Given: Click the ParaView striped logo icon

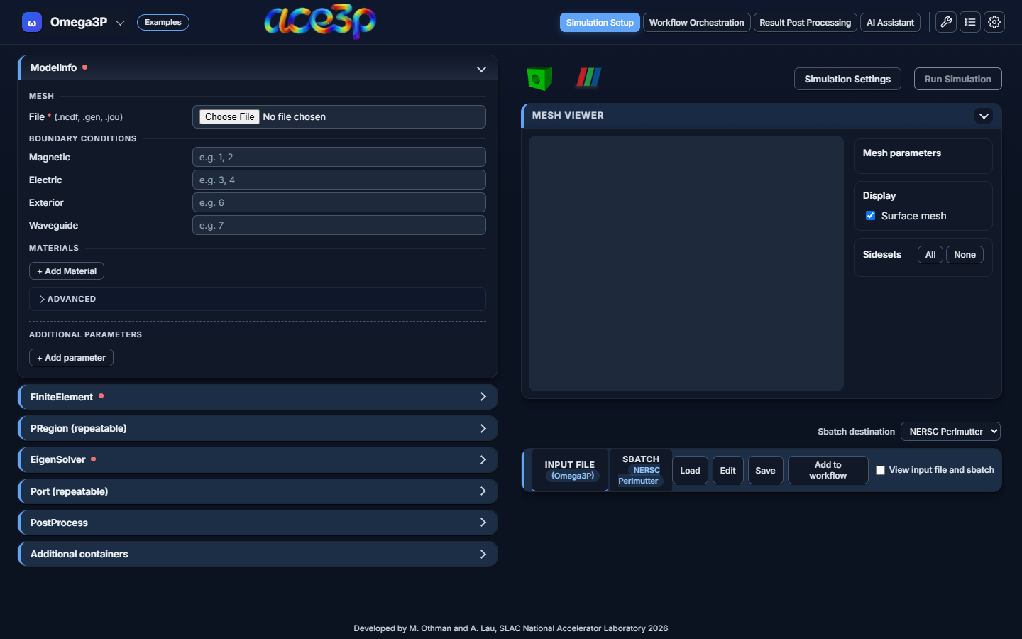Looking at the screenshot, I should pyautogui.click(x=588, y=77).
